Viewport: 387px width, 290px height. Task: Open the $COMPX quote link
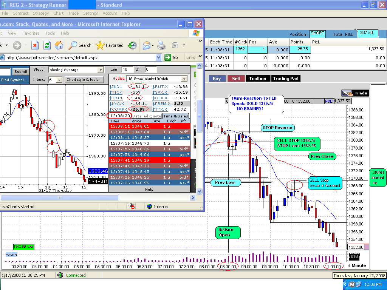coord(118,109)
